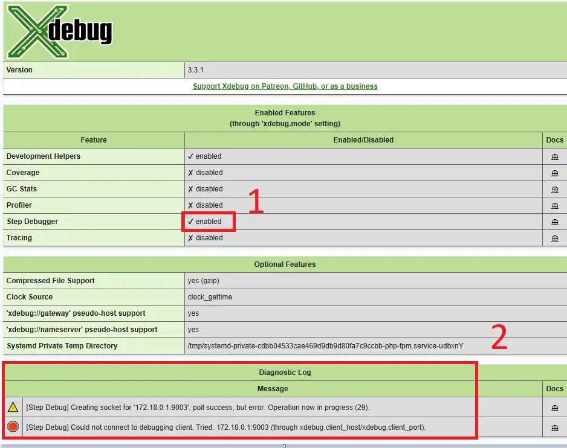
Task: Click the Compressed File Support value
Action: coord(201,281)
